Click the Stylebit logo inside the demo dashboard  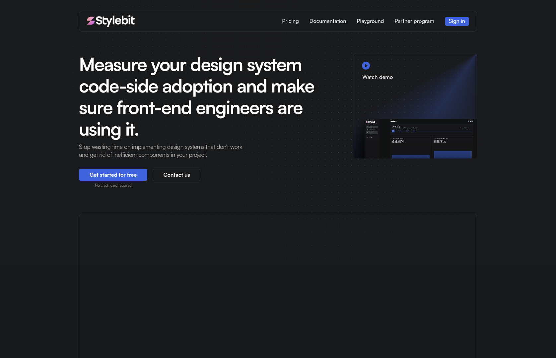point(371,122)
